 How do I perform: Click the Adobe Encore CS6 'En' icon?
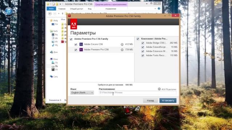[81, 44]
